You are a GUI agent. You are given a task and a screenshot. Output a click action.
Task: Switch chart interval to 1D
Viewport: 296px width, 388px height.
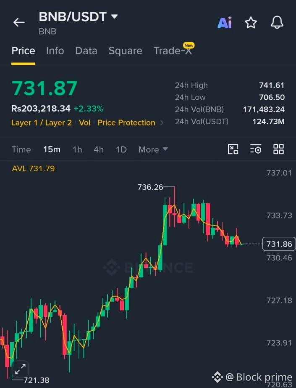(121, 149)
